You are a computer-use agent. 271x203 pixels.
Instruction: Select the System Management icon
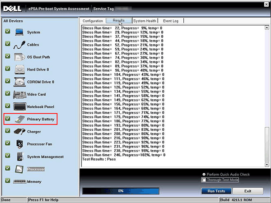[x=20, y=157]
